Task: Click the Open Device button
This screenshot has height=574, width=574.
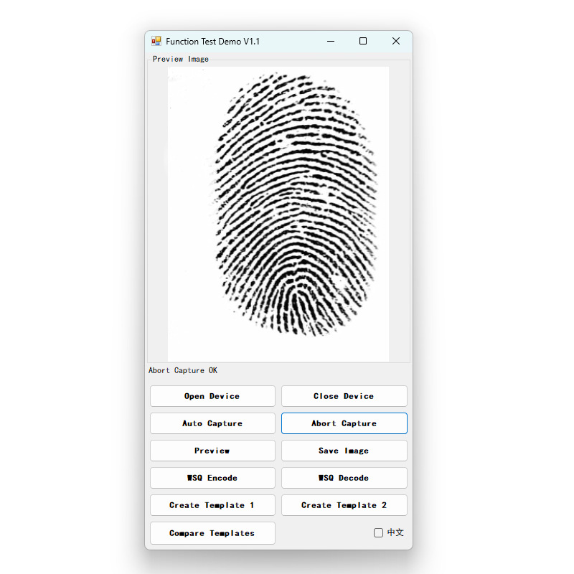Action: 212,396
